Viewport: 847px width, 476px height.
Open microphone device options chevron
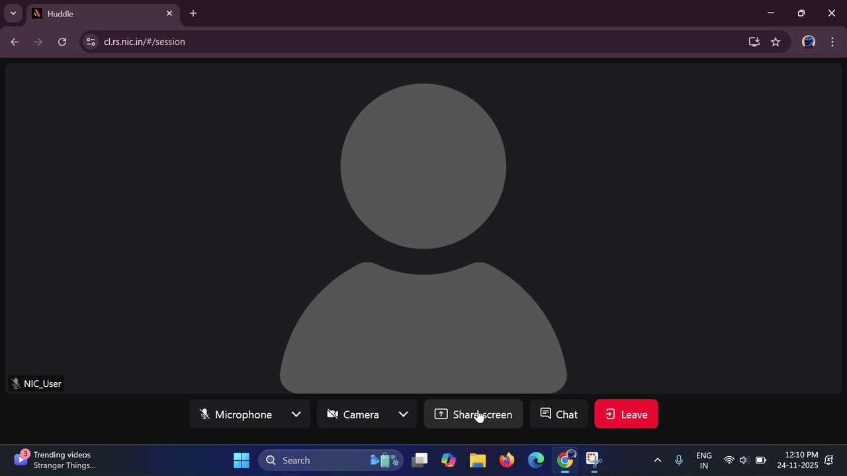[x=296, y=415]
